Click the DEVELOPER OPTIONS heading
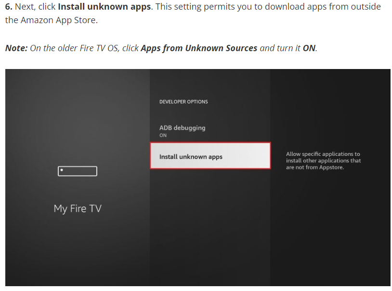The height and width of the screenshot is (291, 392). [183, 102]
